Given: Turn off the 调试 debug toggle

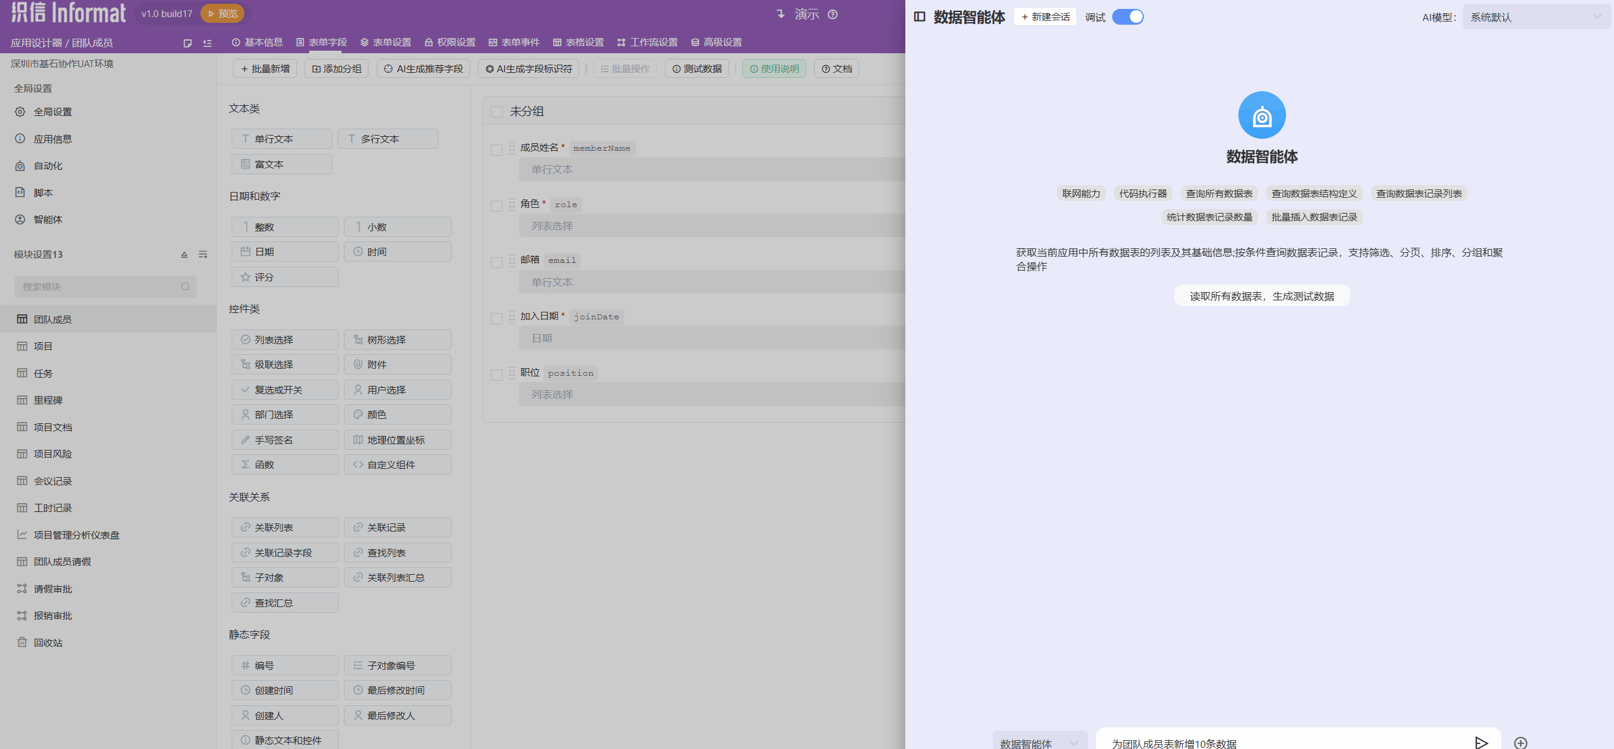Looking at the screenshot, I should coord(1127,17).
